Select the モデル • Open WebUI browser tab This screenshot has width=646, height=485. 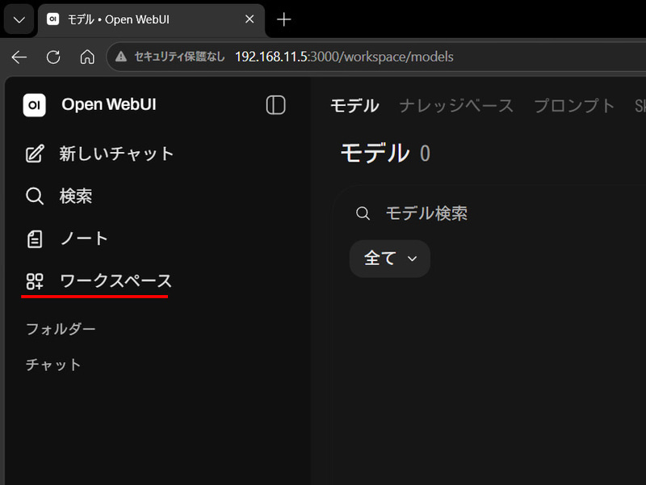151,19
